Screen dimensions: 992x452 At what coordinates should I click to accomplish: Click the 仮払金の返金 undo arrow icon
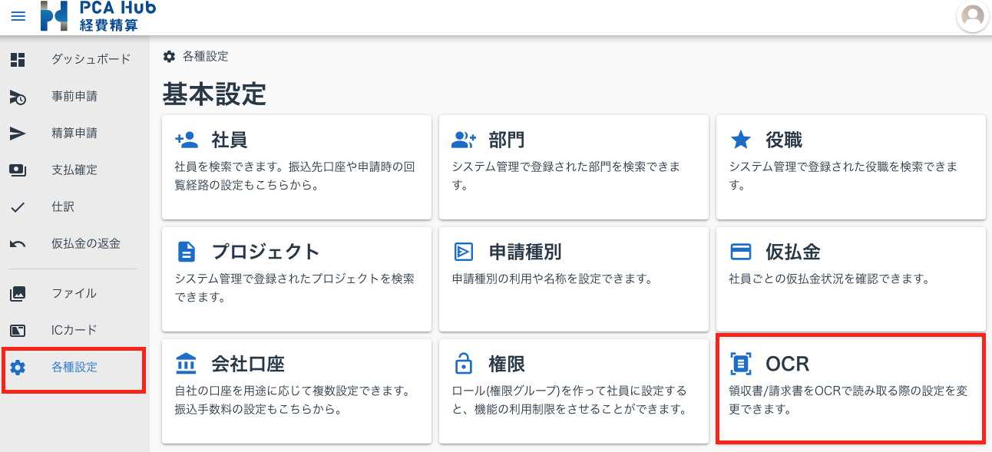(18, 244)
